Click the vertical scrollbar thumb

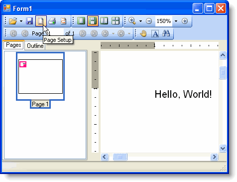point(223,72)
